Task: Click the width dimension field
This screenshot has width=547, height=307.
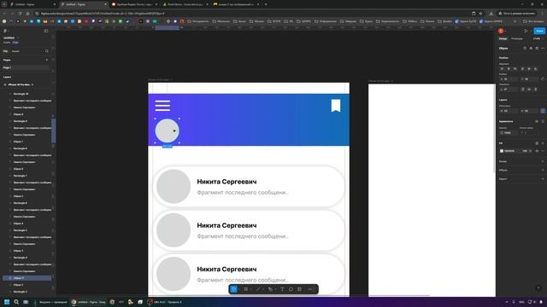Action: point(509,111)
